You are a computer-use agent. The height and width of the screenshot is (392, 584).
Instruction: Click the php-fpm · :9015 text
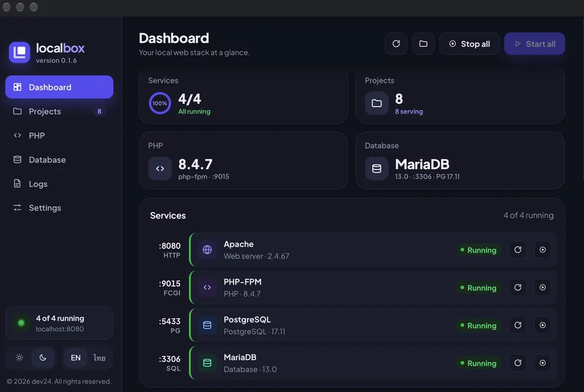tap(203, 176)
